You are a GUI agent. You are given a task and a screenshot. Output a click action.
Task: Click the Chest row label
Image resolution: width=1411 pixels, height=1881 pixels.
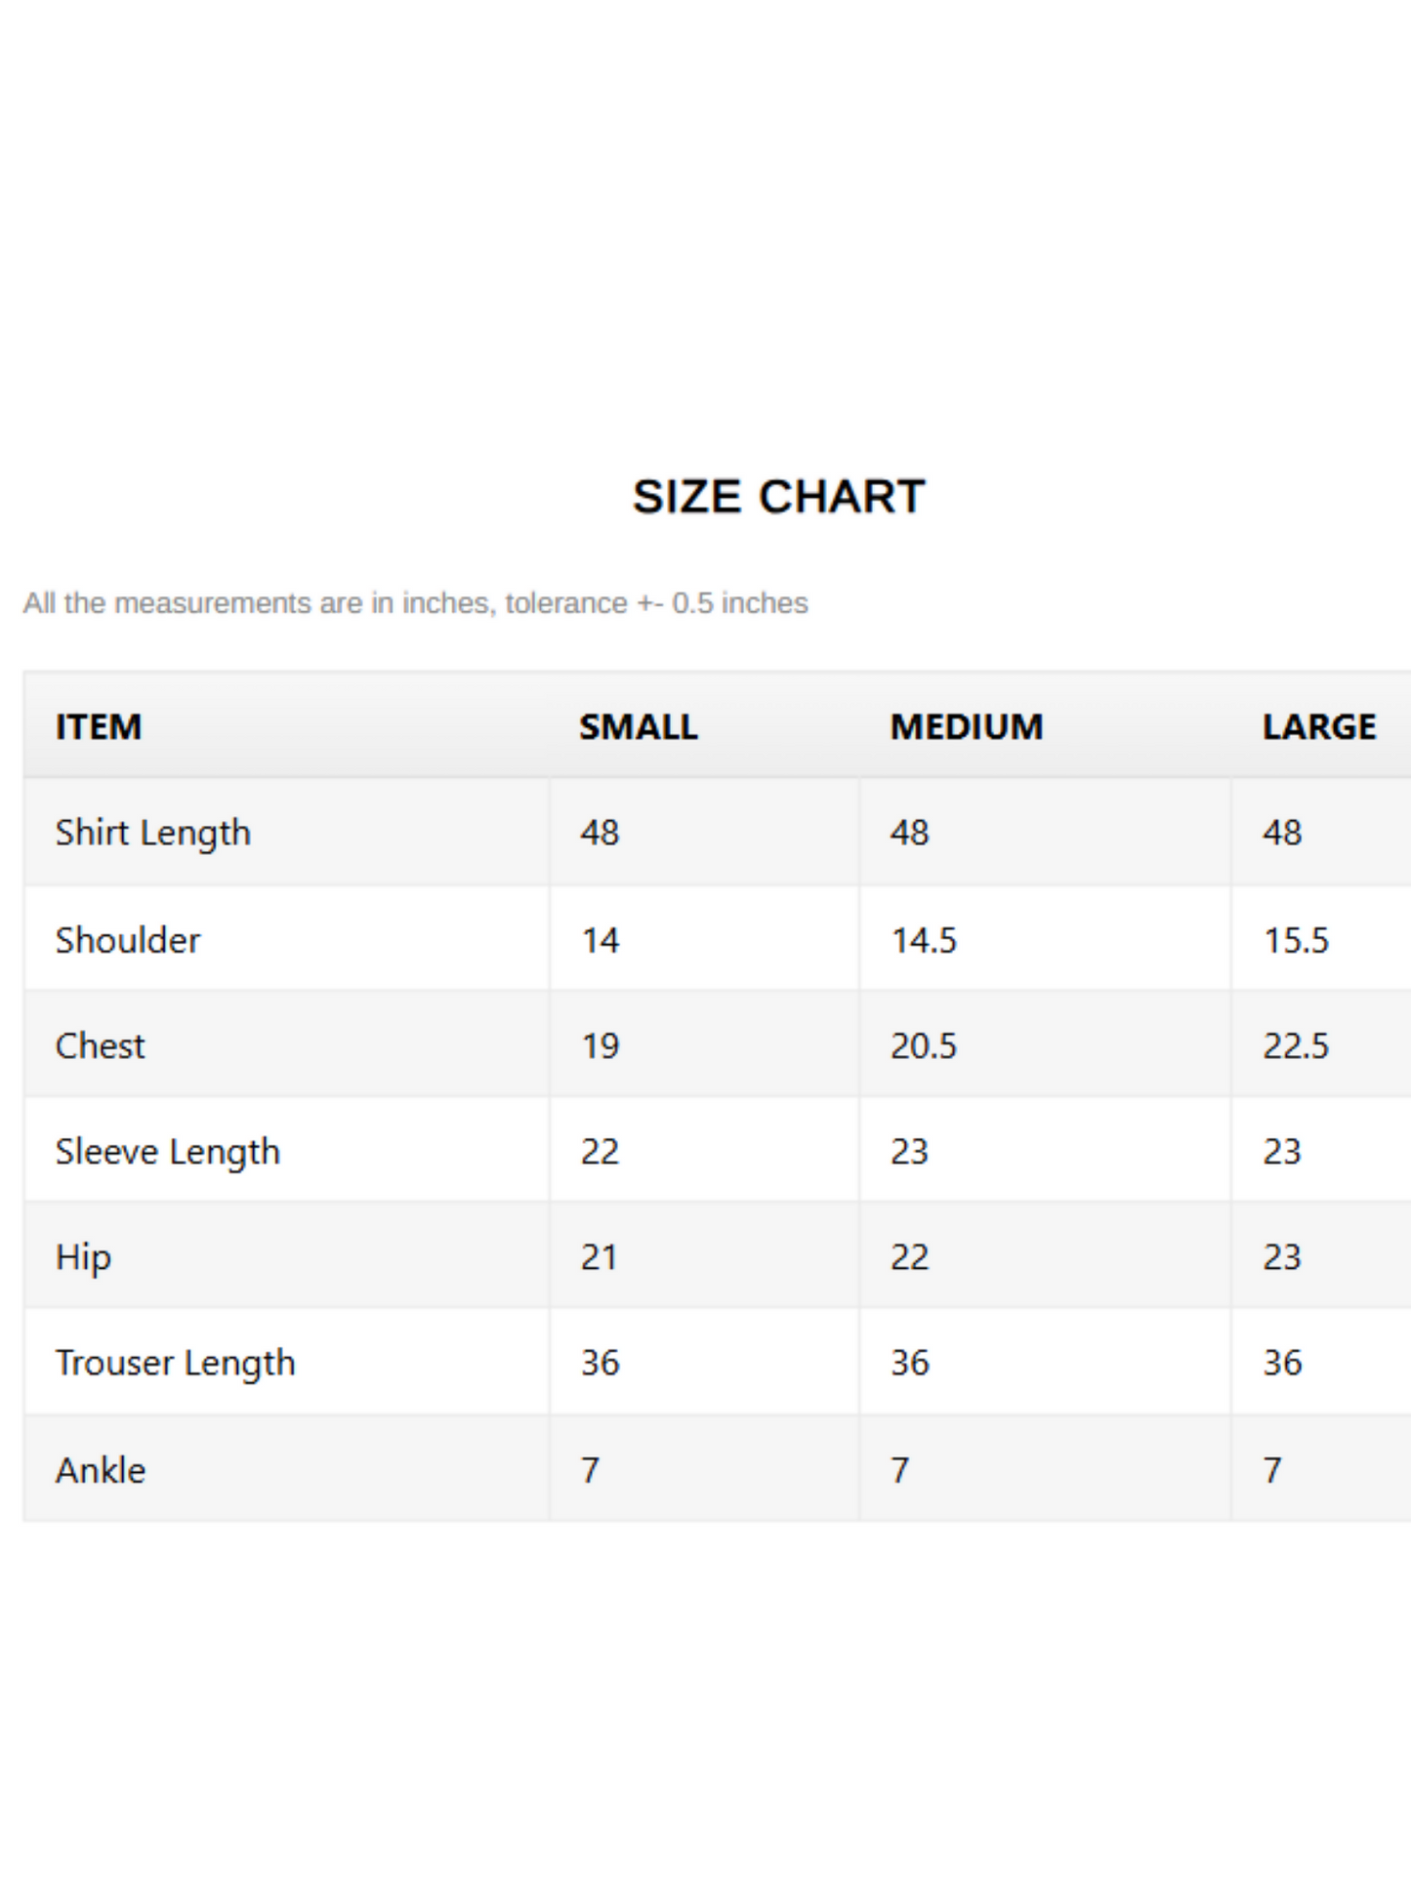click(x=100, y=1046)
